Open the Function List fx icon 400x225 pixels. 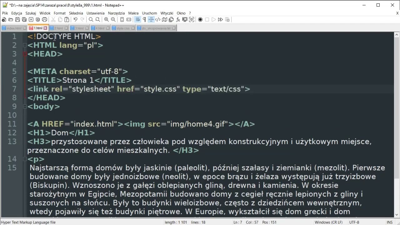coord(178,20)
